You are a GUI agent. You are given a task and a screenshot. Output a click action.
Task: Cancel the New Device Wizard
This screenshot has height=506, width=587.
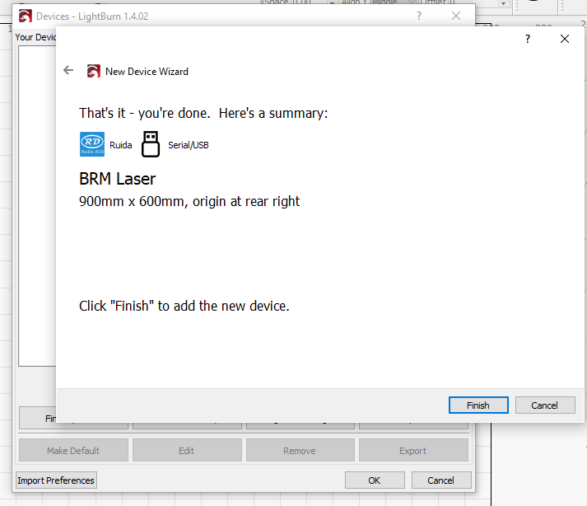coord(545,405)
